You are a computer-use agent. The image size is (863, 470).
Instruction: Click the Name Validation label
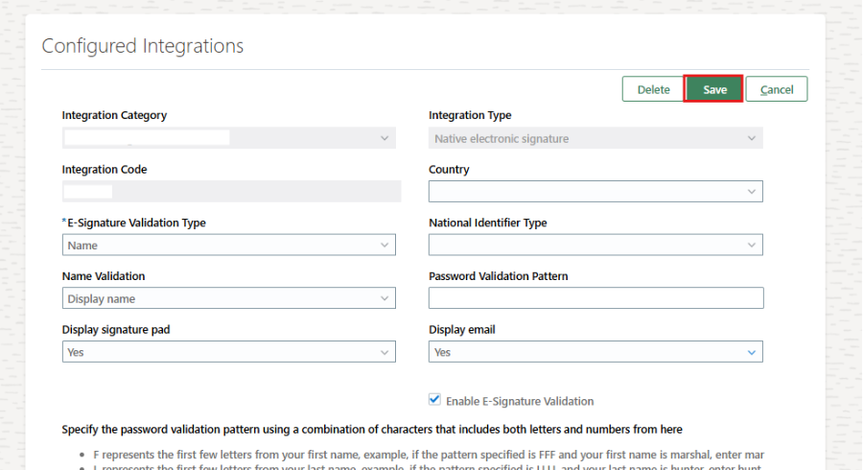tap(104, 276)
